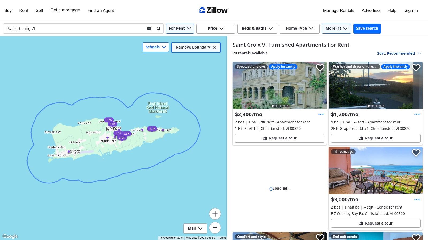
Task: Save the 1 Hill St listing heart
Action: (x=320, y=68)
